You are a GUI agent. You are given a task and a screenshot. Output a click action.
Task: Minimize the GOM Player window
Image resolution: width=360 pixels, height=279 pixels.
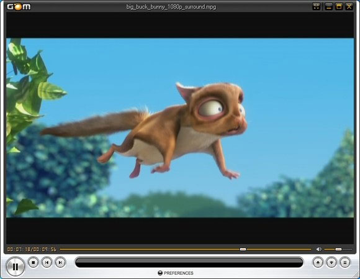click(329, 6)
